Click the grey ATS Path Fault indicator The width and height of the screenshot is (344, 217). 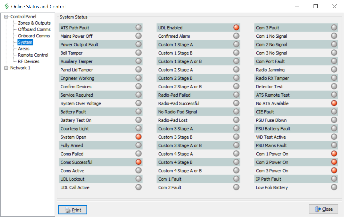click(138, 27)
